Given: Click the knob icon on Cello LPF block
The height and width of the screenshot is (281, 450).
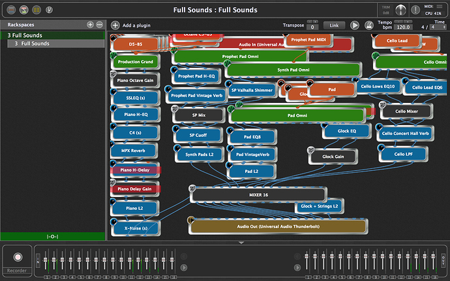Looking at the screenshot, I should pyautogui.click(x=381, y=148).
